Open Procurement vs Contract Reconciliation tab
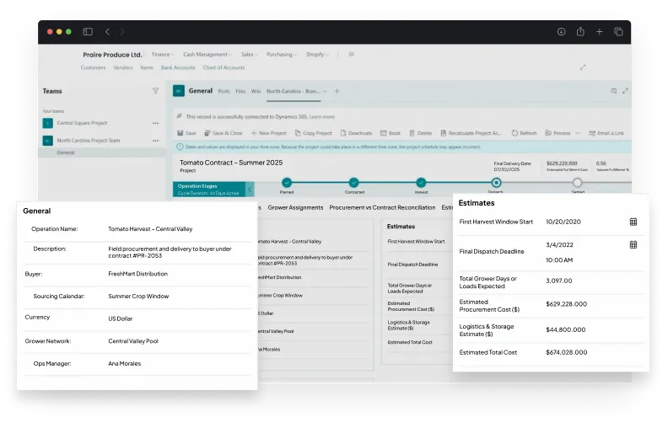The height and width of the screenshot is (428, 668). 382,207
